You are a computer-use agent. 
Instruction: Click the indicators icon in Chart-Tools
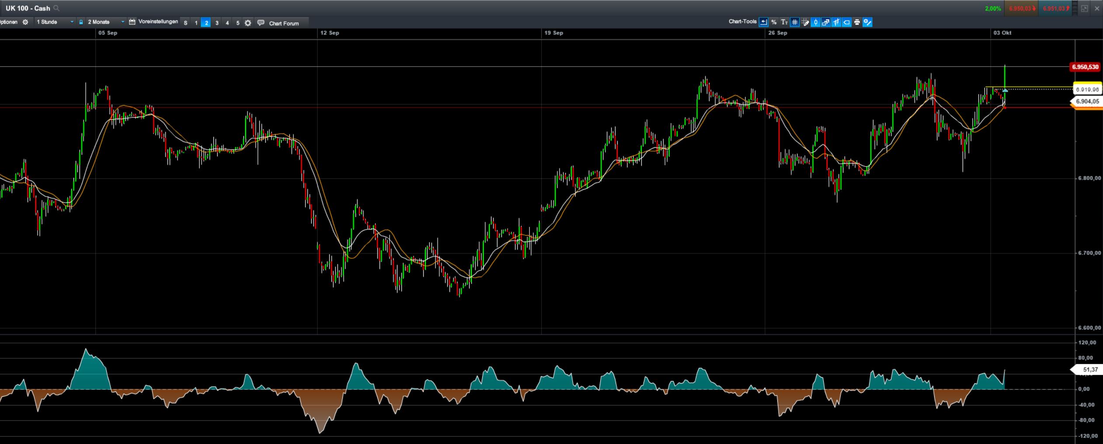(835, 22)
